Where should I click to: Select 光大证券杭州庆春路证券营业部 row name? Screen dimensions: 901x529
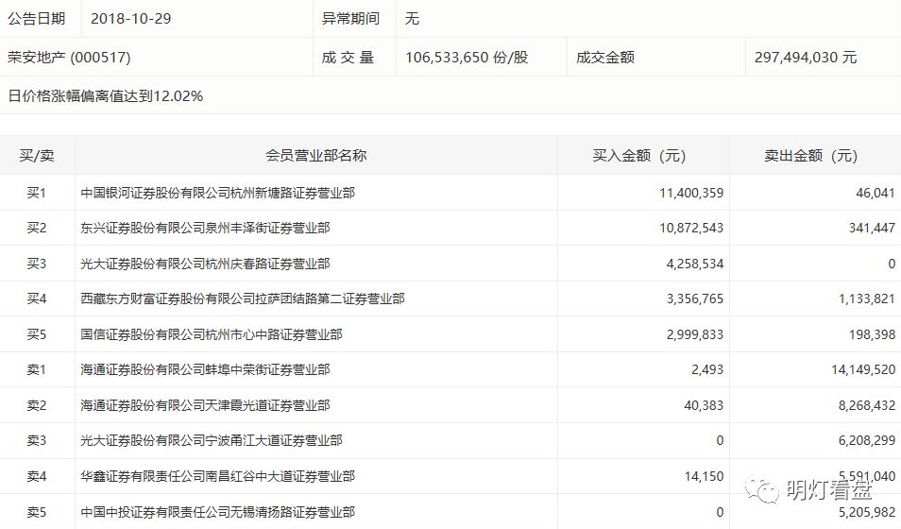tap(205, 264)
